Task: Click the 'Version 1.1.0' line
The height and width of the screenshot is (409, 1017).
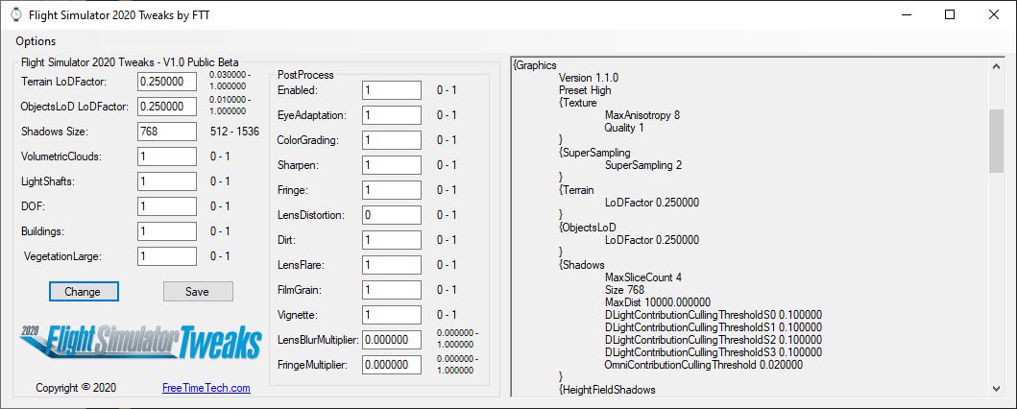Action: (x=589, y=78)
